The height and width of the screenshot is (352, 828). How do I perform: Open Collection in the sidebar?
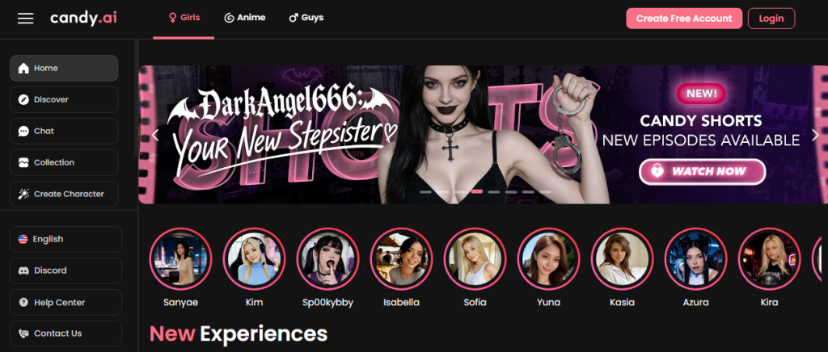click(x=64, y=162)
